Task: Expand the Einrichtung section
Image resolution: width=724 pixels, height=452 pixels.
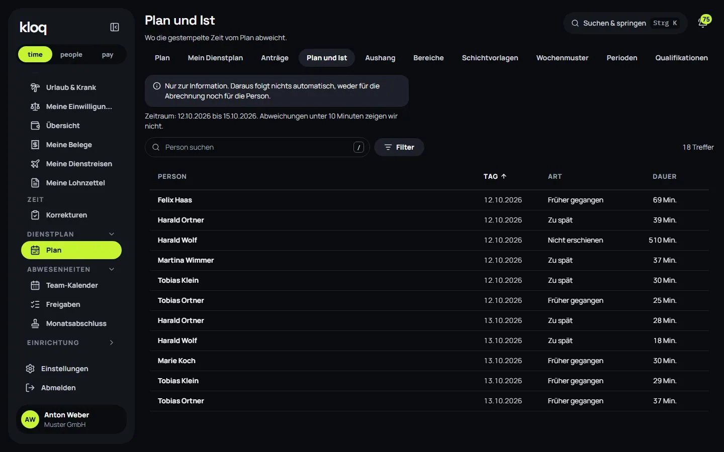Action: (112, 343)
